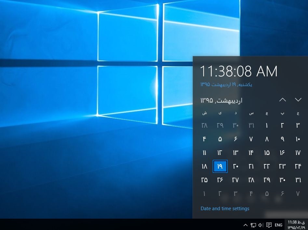Select greyed-out day ۲۸ of previous month

(x=204, y=125)
